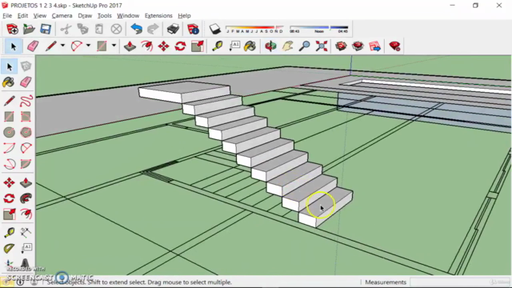The height and width of the screenshot is (288, 512).
Task: Select the Pie tool in the left palette
Action: (26, 163)
